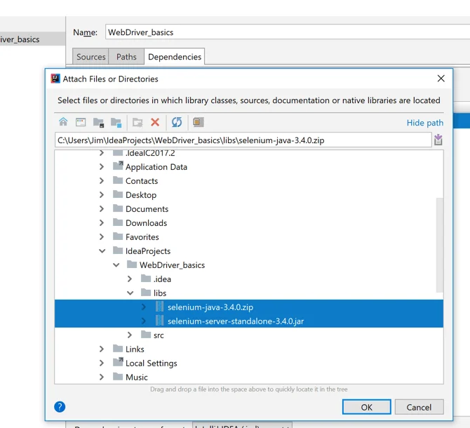This screenshot has width=470, height=428.
Task: Collapse the WebDriver_basics folder
Action: point(116,265)
